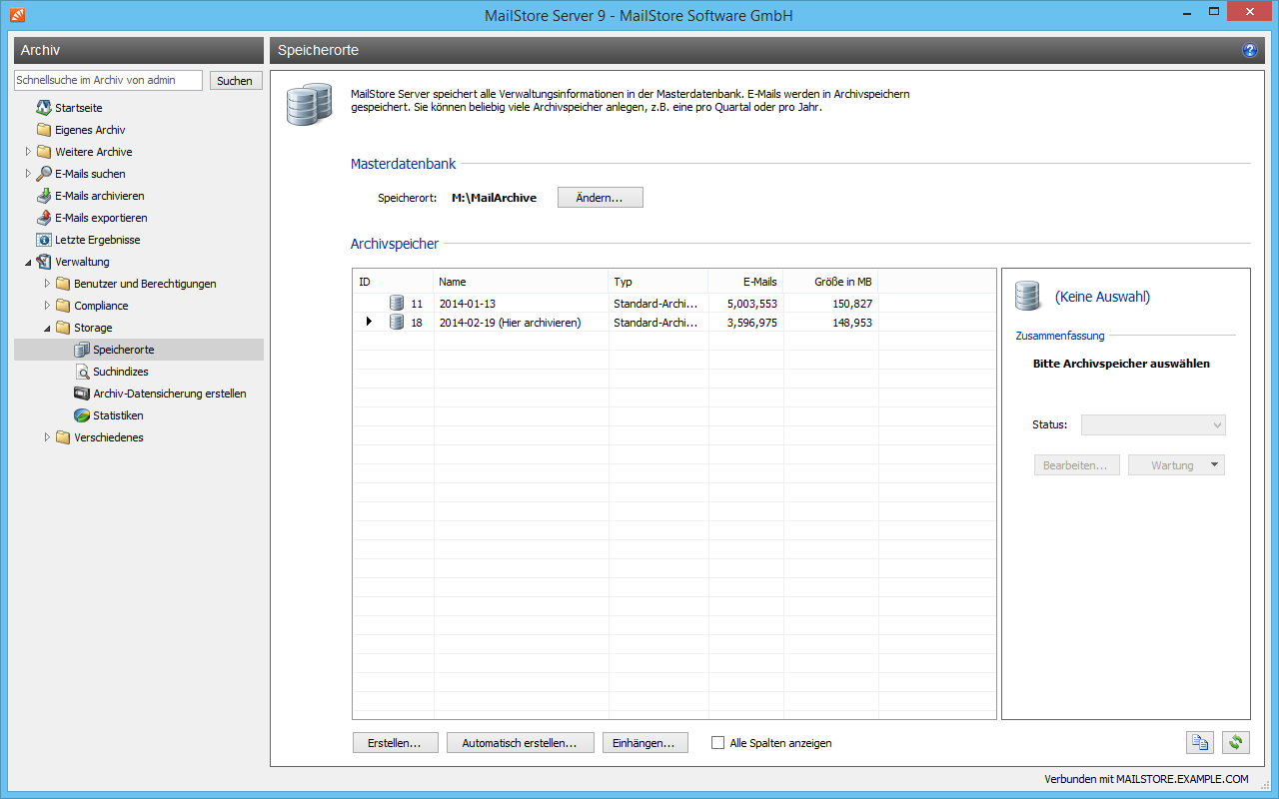This screenshot has height=799, width=1279.
Task: Sort by the Typ column header
Action: (657, 282)
